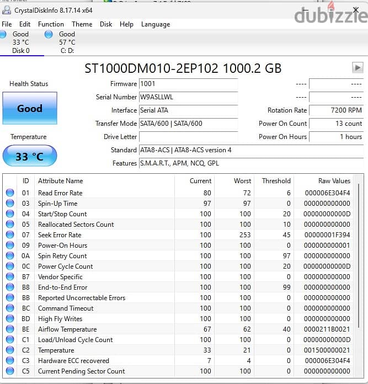The height and width of the screenshot is (384, 368).
Task: Click the attribute list vertical scrollbar
Action: [359, 256]
